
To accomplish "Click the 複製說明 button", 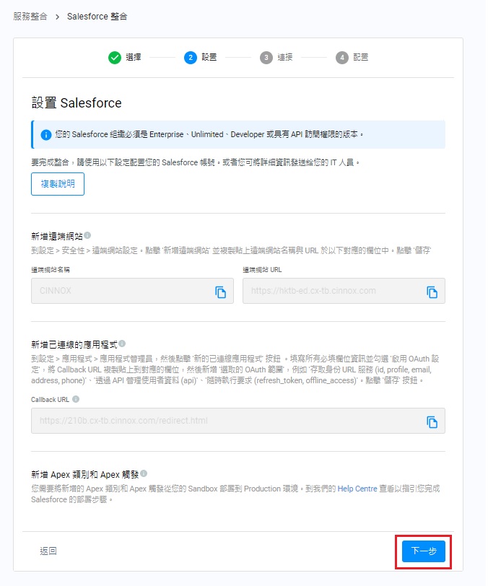I will [58, 184].
